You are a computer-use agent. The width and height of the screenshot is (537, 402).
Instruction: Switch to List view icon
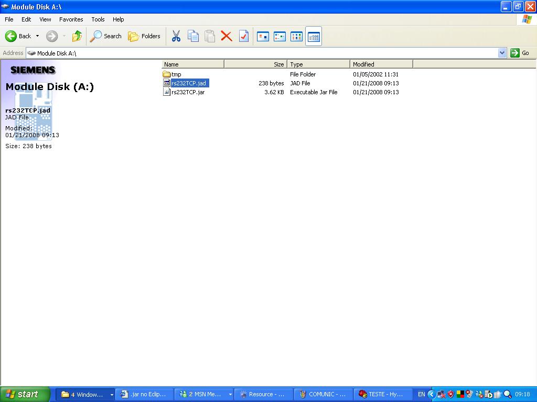[x=296, y=36]
